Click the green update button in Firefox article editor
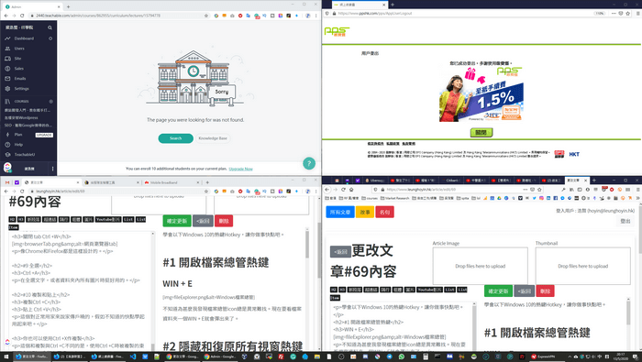 click(498, 291)
